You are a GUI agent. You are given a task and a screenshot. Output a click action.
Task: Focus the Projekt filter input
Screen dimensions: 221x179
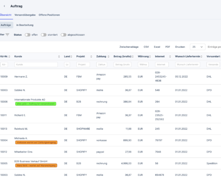[x=83, y=64]
